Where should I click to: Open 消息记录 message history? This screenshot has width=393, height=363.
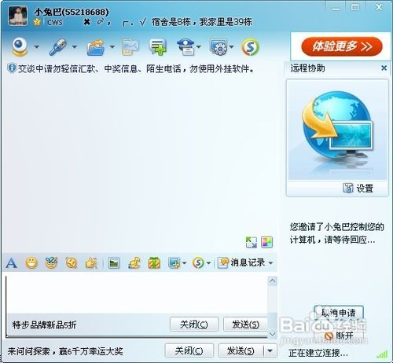click(x=241, y=262)
